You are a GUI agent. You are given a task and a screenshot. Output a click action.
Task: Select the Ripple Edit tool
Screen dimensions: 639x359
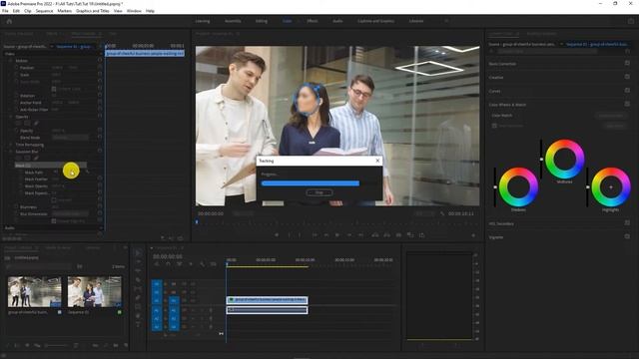(x=138, y=270)
